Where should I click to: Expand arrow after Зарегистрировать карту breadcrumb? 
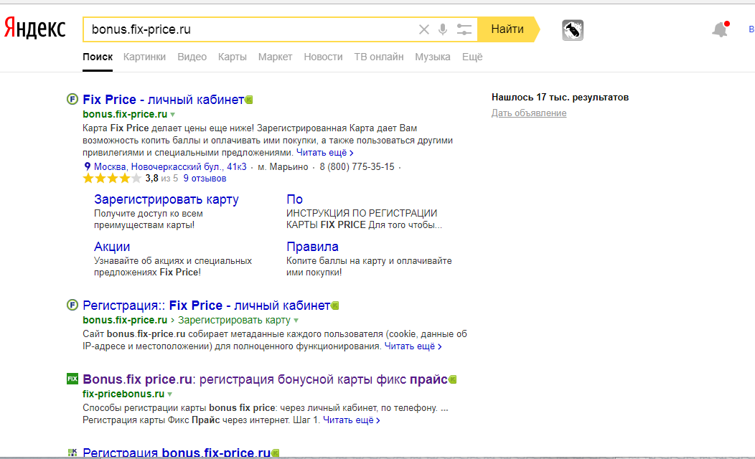coord(296,321)
